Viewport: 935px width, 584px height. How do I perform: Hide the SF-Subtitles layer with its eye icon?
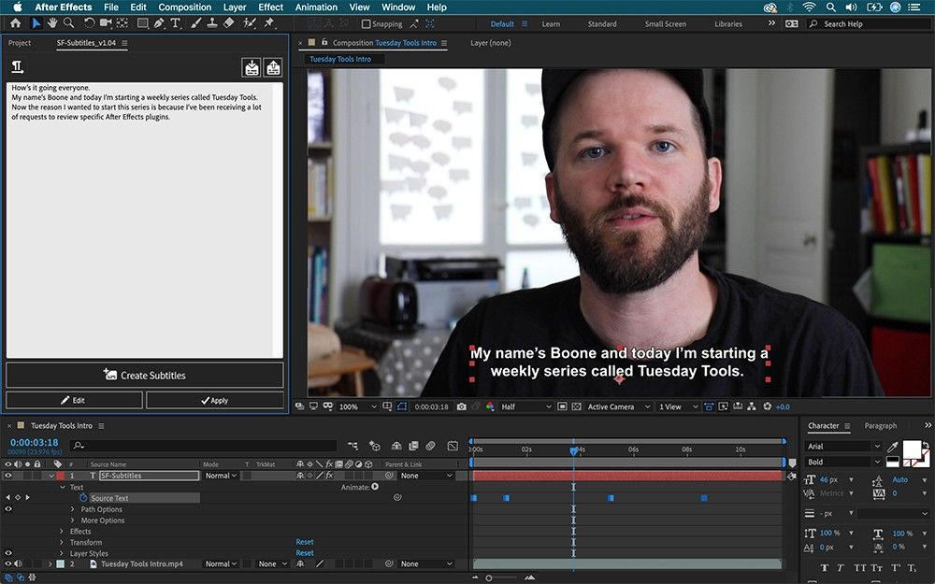click(x=8, y=476)
